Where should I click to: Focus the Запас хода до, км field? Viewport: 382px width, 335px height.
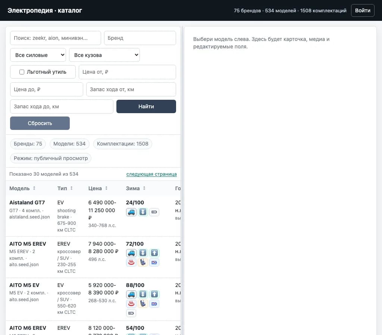[x=62, y=106]
